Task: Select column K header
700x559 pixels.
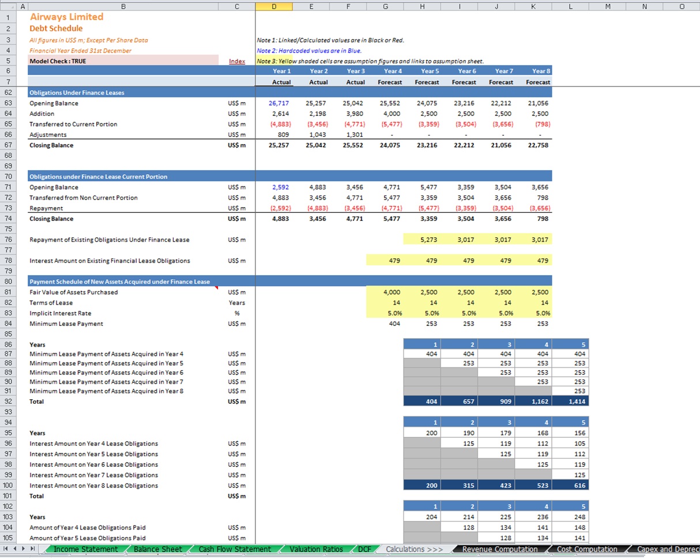Action: tap(533, 6)
